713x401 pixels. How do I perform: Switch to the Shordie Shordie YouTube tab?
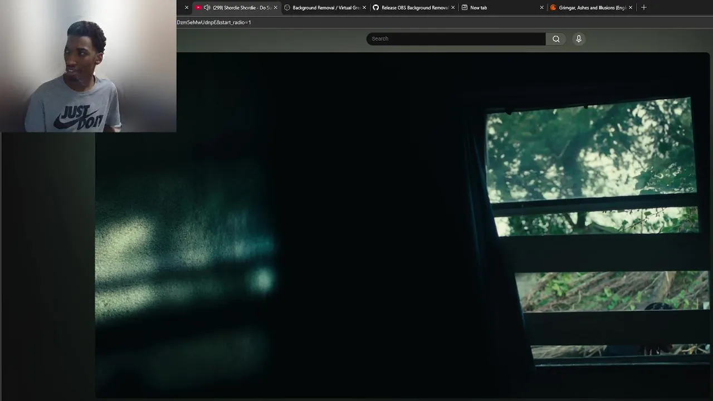pyautogui.click(x=236, y=7)
